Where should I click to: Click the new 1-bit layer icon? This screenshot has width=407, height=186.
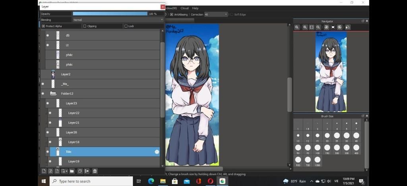point(57,171)
